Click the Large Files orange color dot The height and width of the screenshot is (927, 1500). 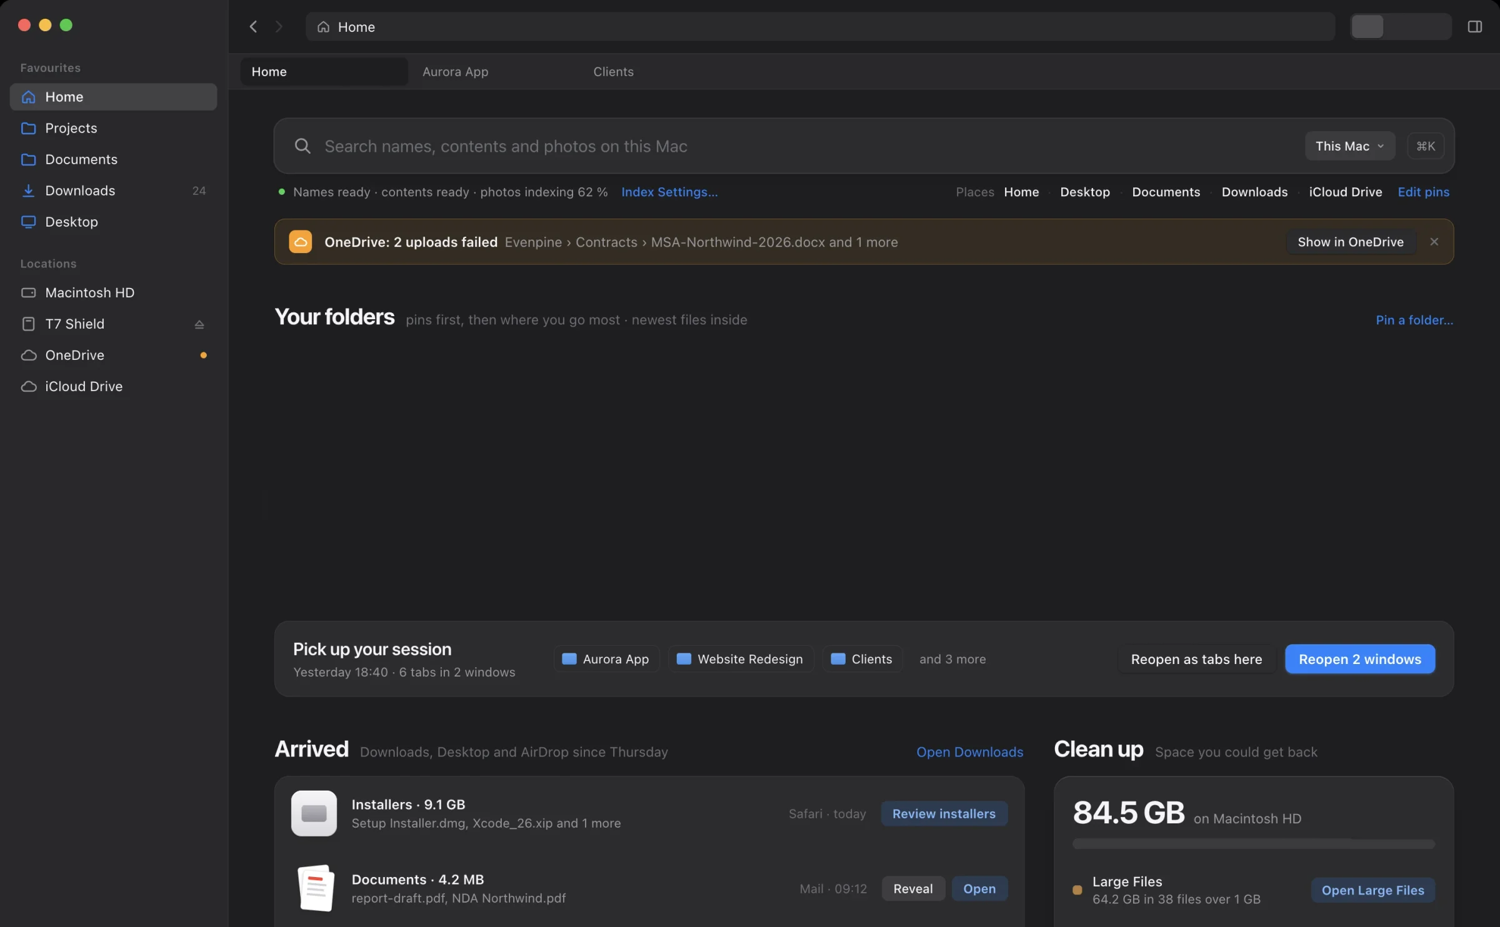click(x=1077, y=890)
